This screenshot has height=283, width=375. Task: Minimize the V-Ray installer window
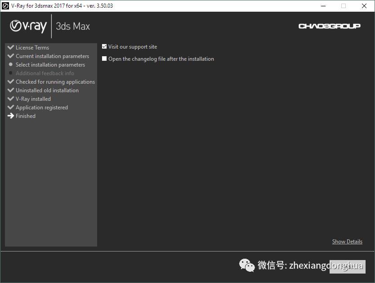click(323, 6)
